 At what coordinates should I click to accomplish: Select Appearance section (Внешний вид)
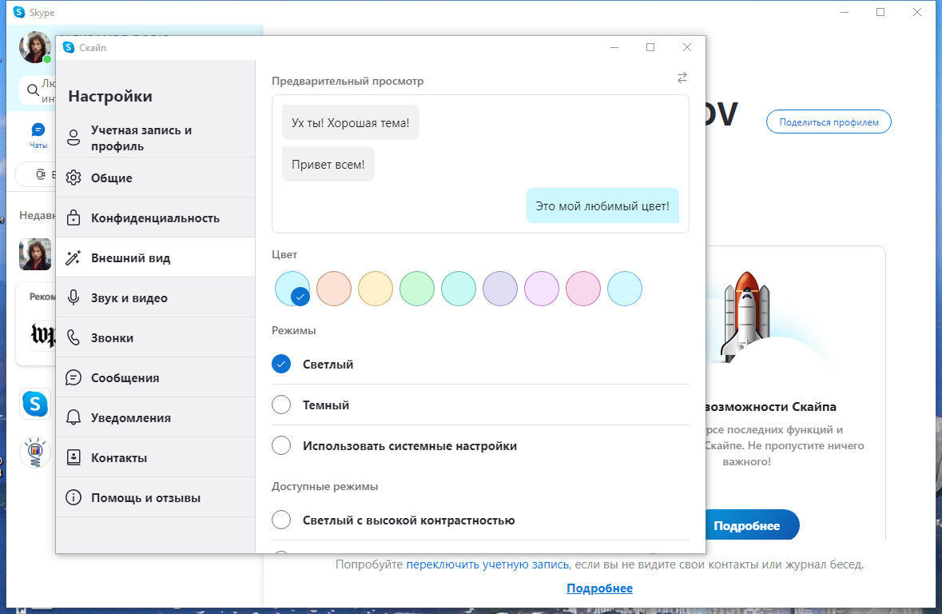pyautogui.click(x=156, y=258)
